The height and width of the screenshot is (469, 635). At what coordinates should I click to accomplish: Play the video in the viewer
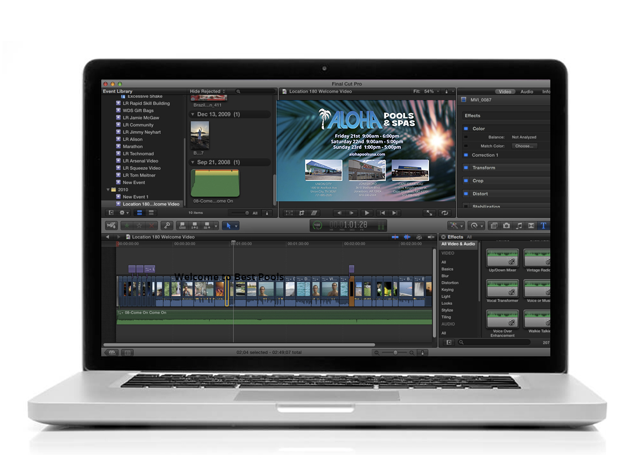click(x=367, y=213)
